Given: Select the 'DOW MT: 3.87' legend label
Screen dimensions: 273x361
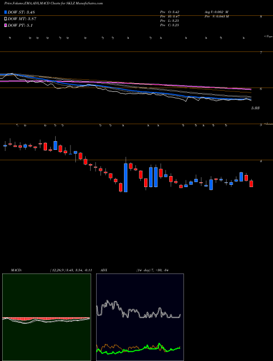Looking at the screenshot, I should pyautogui.click(x=22, y=19).
